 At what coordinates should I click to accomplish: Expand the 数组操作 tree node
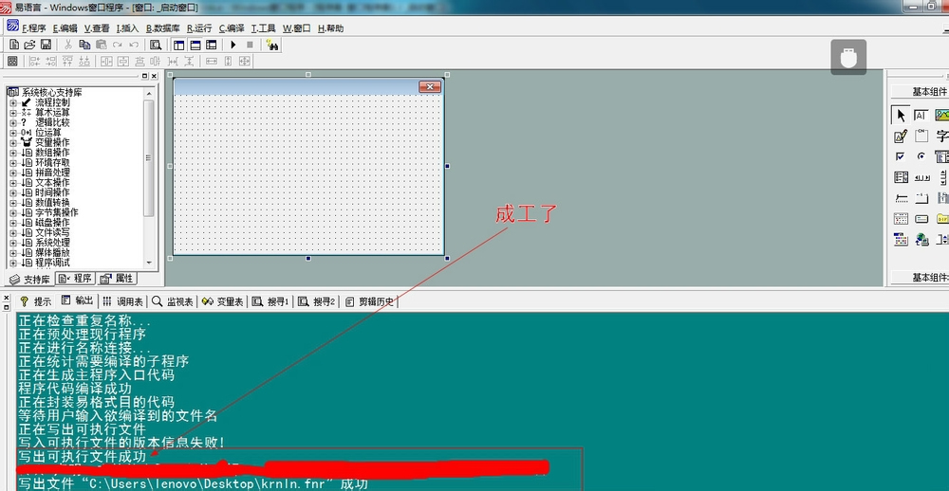point(13,153)
